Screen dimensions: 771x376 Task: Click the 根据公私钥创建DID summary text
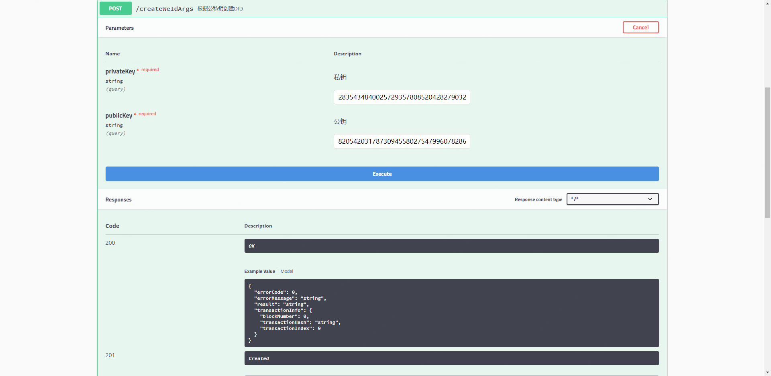pyautogui.click(x=220, y=8)
